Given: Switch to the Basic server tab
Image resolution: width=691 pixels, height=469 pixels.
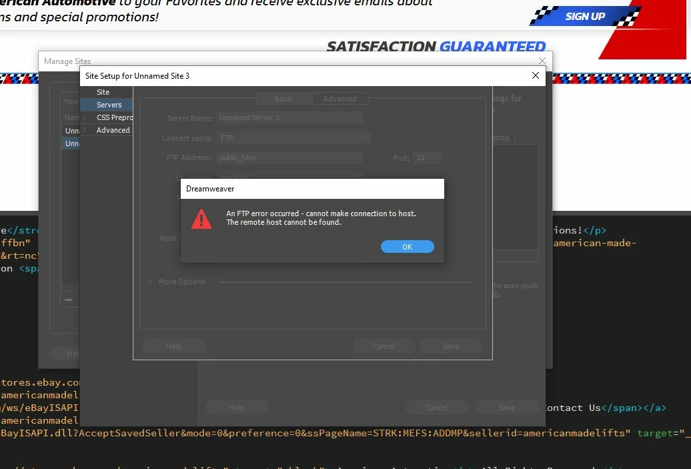Looking at the screenshot, I should point(284,99).
